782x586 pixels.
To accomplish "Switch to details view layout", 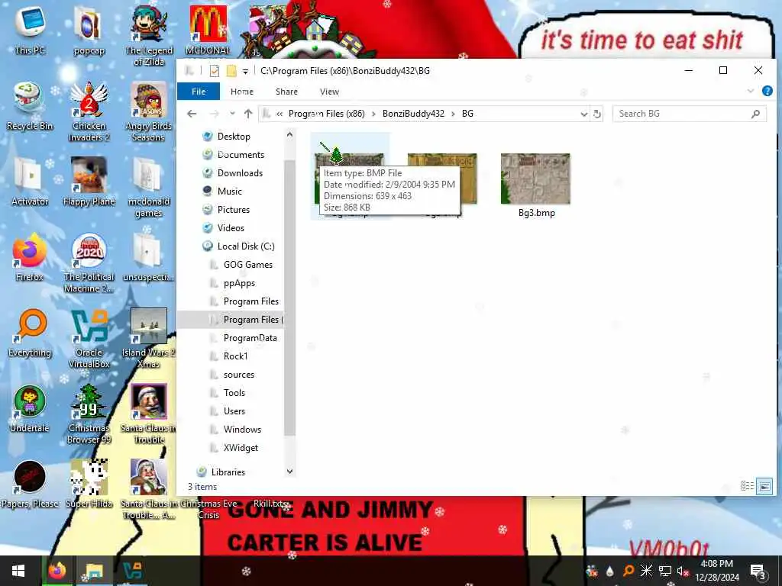I will (747, 485).
